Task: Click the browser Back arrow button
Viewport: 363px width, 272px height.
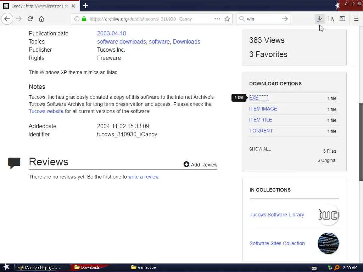Action: click(x=7, y=19)
